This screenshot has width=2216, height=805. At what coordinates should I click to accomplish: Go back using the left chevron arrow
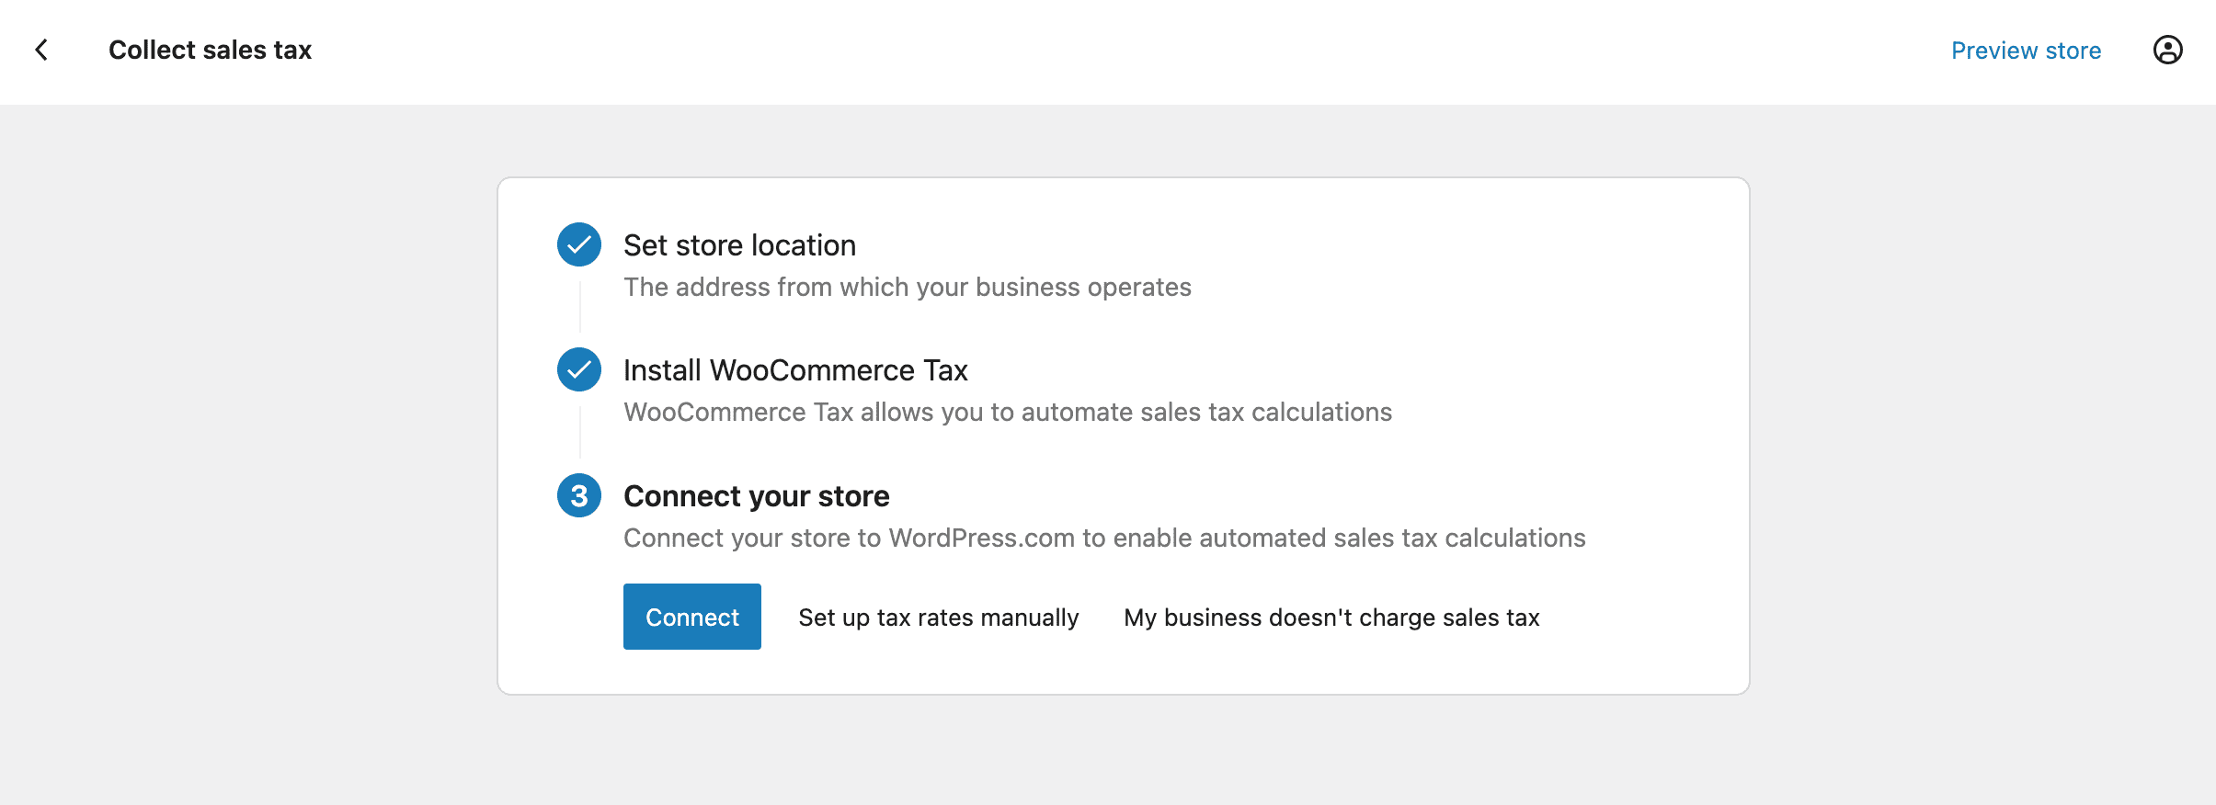tap(41, 50)
